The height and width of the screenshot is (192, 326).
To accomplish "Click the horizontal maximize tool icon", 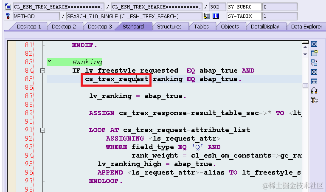I will pyautogui.click(x=314, y=81).
